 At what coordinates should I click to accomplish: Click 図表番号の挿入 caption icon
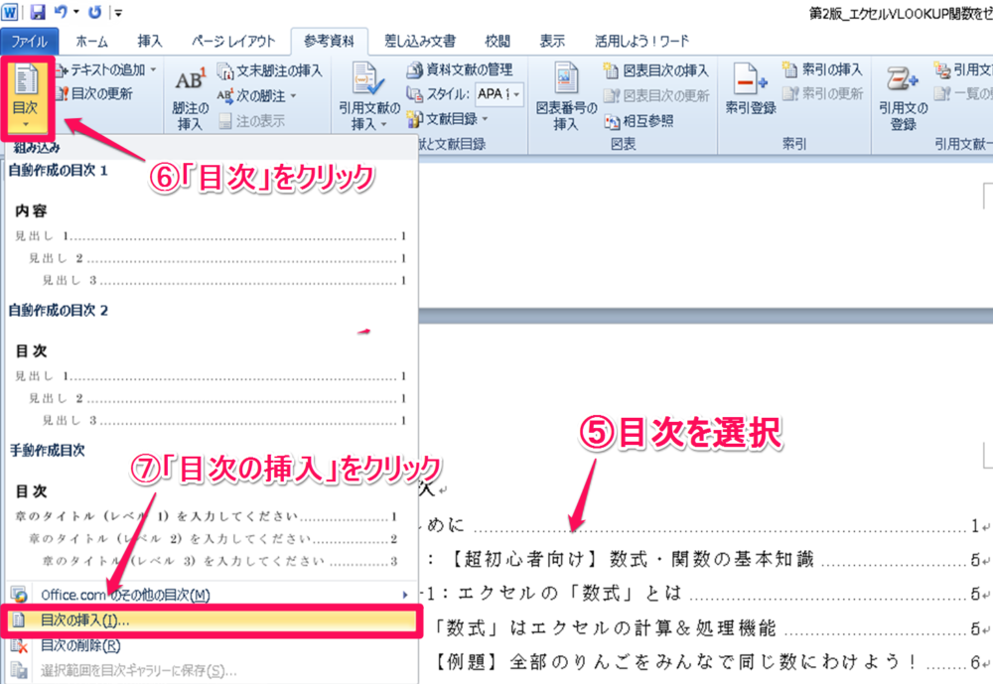(x=565, y=97)
